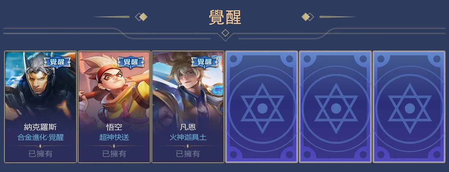
Task: Click the 納克羅斯 hero name label
Action: tap(40, 127)
